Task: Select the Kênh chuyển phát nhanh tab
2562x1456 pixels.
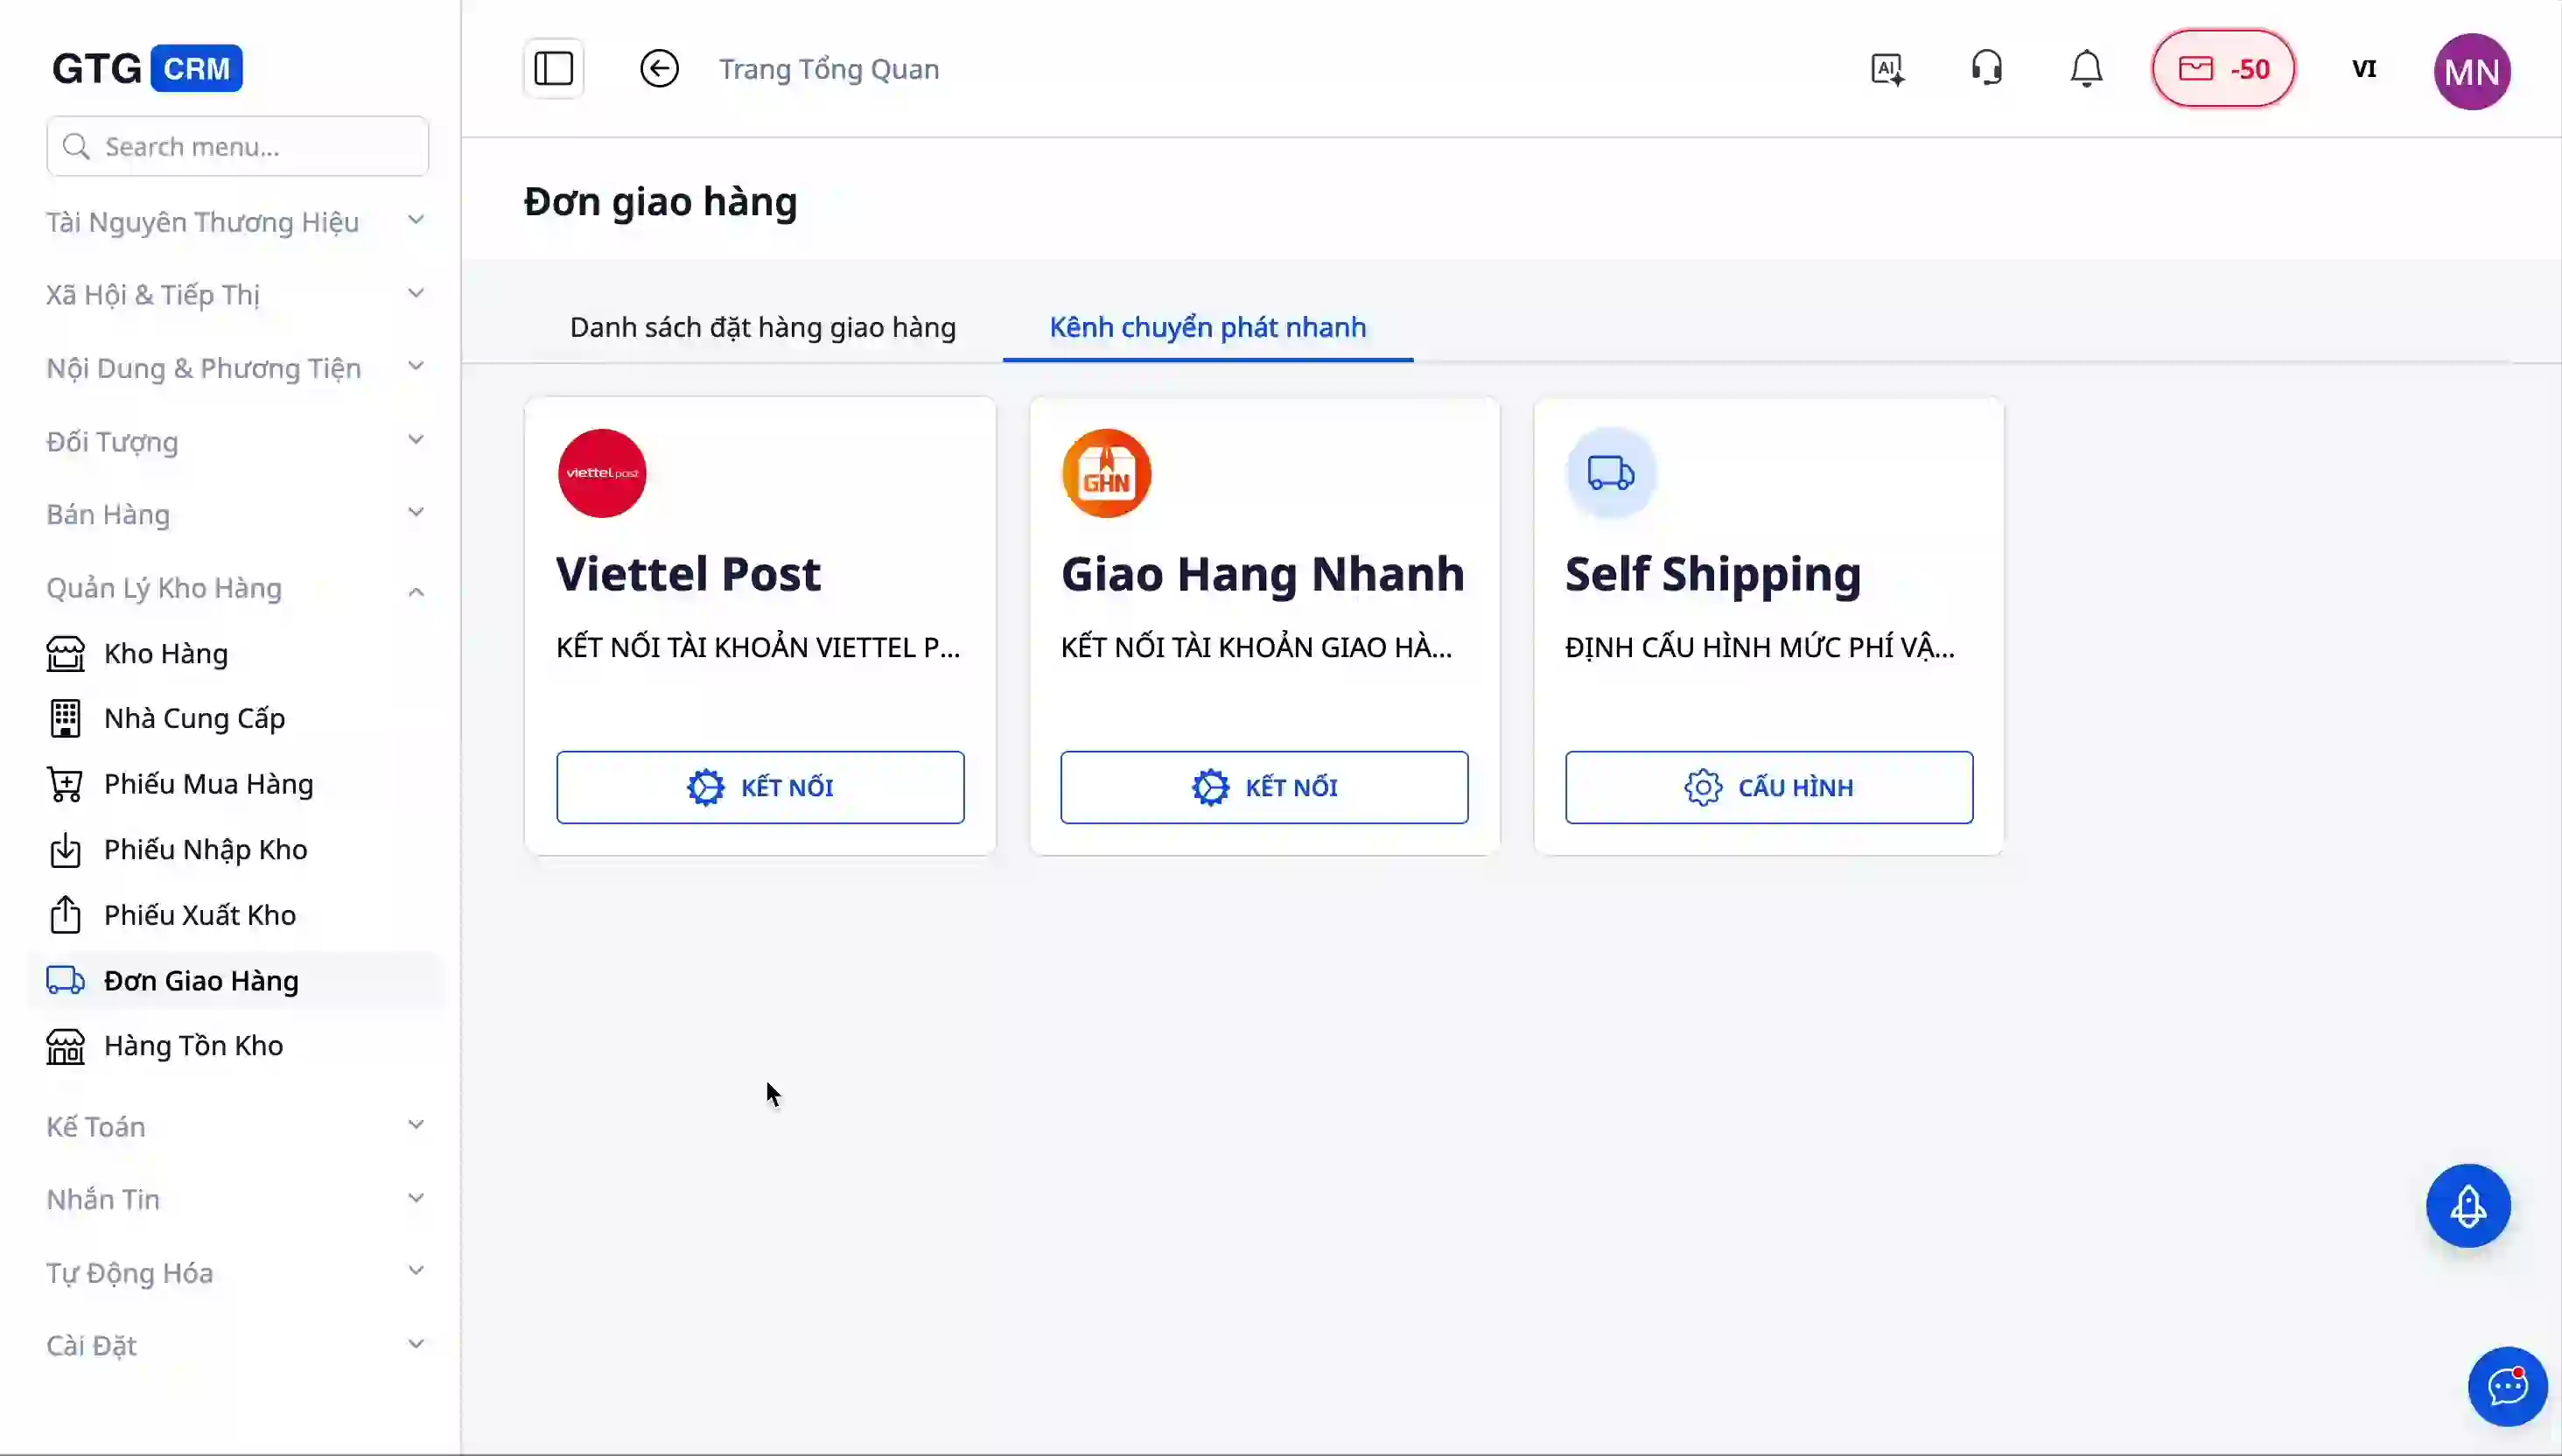Action: coord(1208,327)
